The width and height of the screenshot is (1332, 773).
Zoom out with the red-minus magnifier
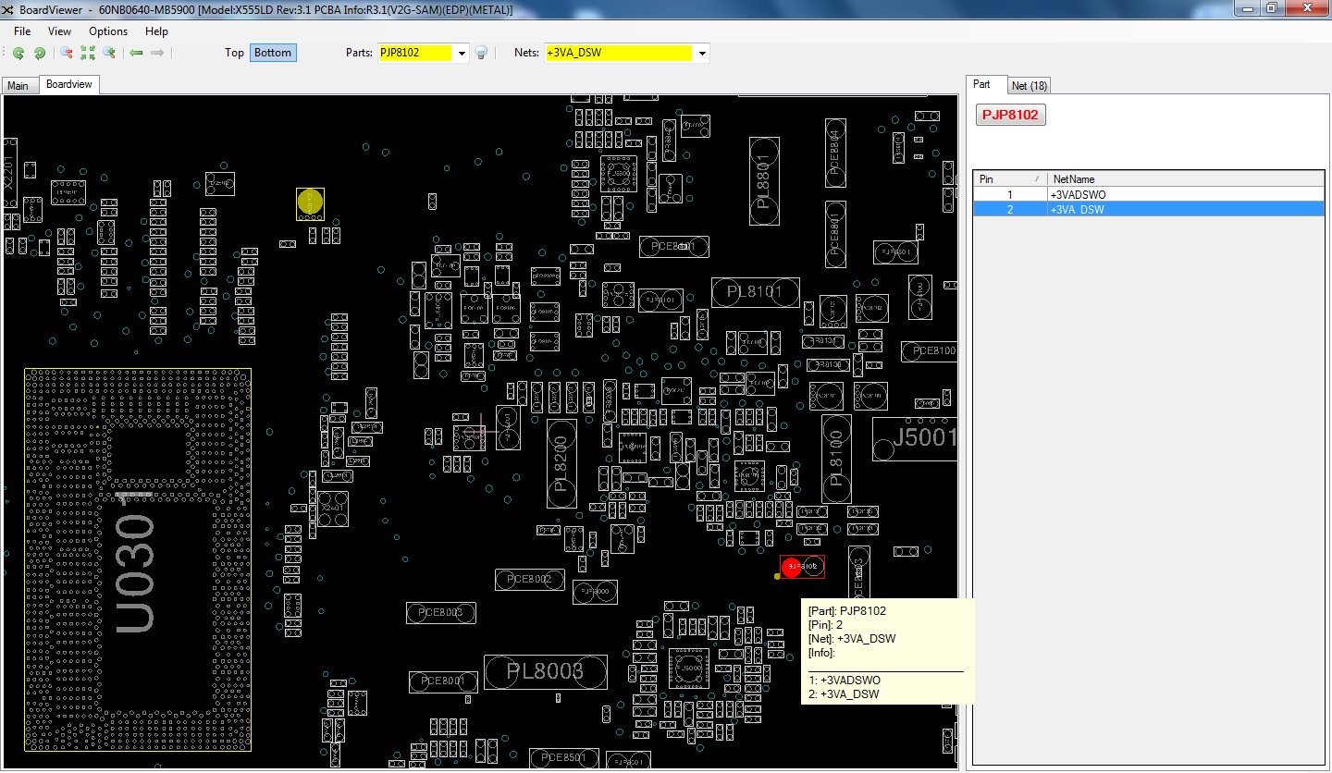click(67, 53)
